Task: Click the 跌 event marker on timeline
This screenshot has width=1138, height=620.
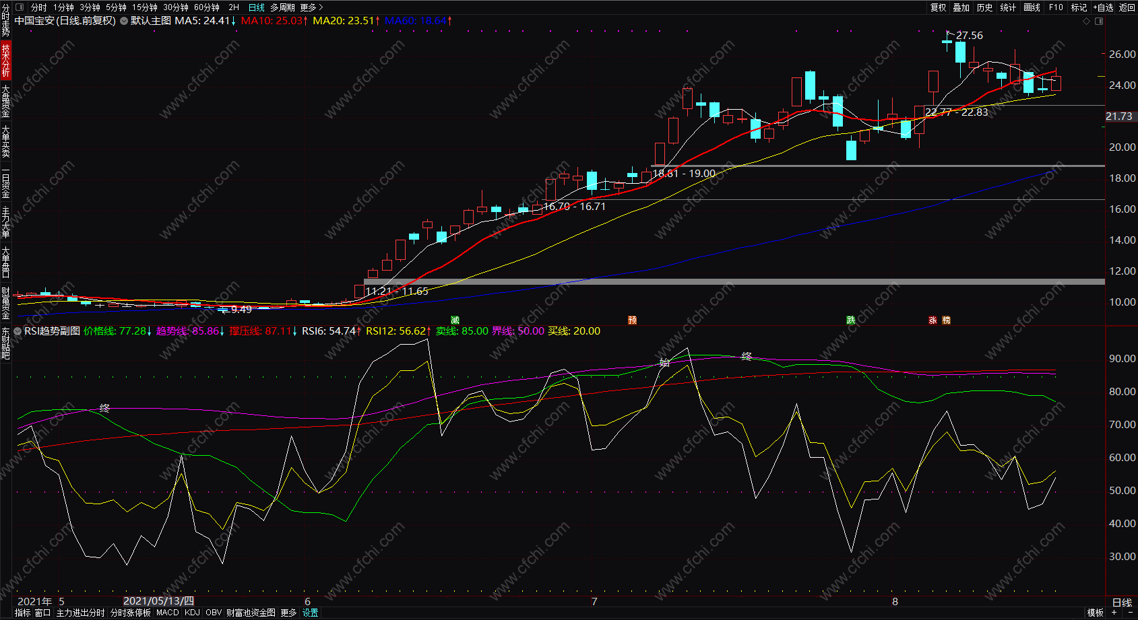Action: coord(851,320)
